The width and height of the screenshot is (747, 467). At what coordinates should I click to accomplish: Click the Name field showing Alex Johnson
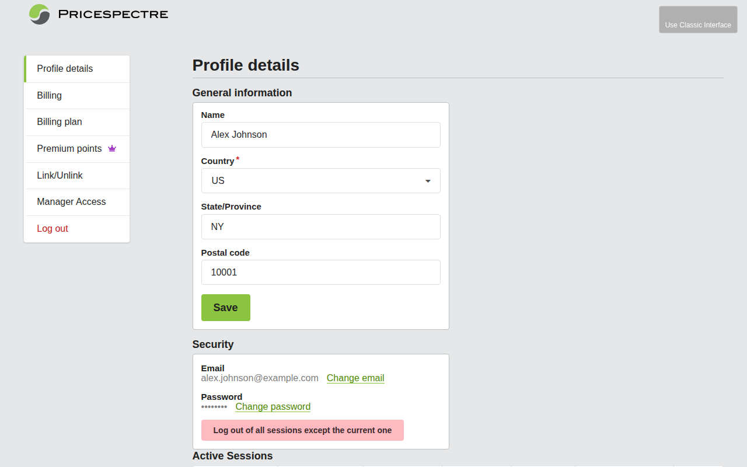(320, 135)
